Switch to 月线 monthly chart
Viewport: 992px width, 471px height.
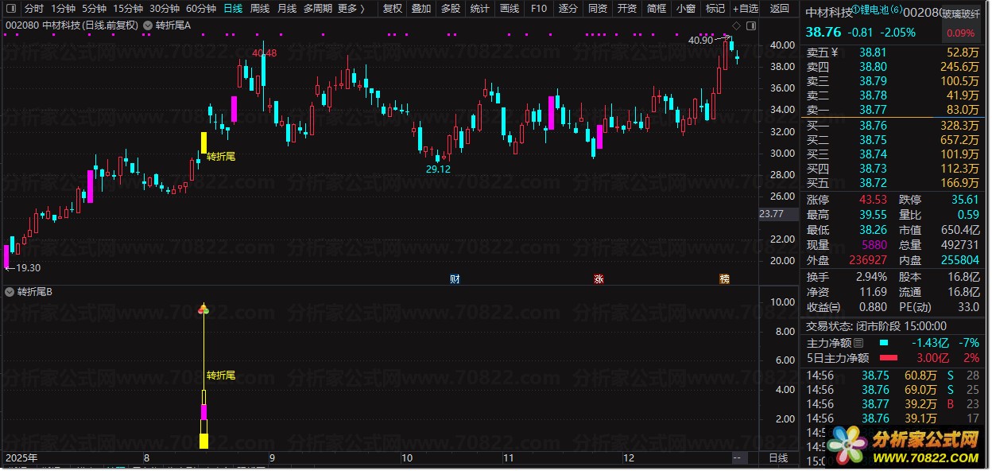tap(287, 9)
